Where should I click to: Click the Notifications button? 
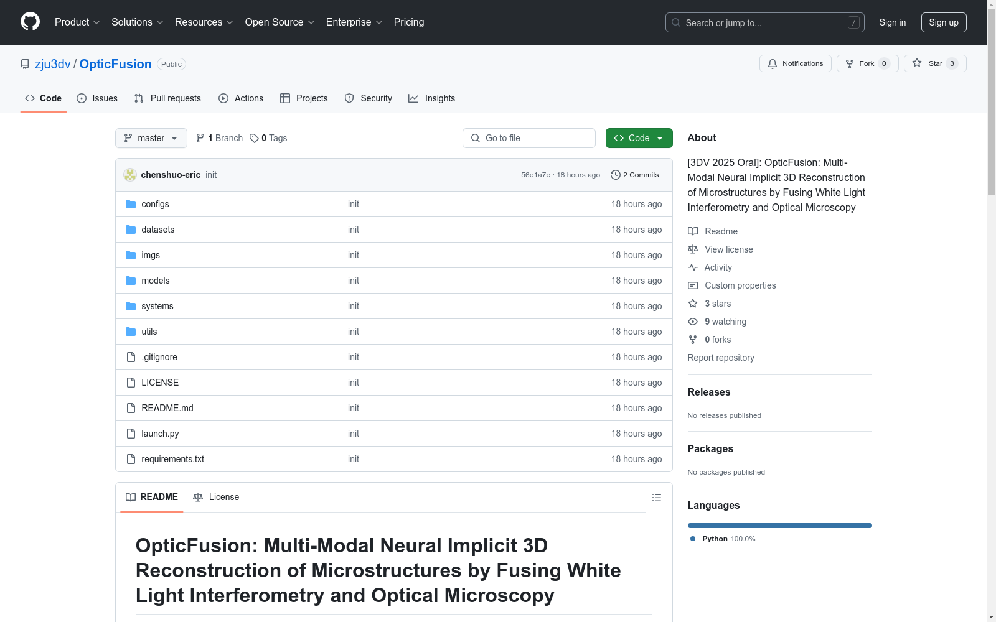(x=796, y=63)
